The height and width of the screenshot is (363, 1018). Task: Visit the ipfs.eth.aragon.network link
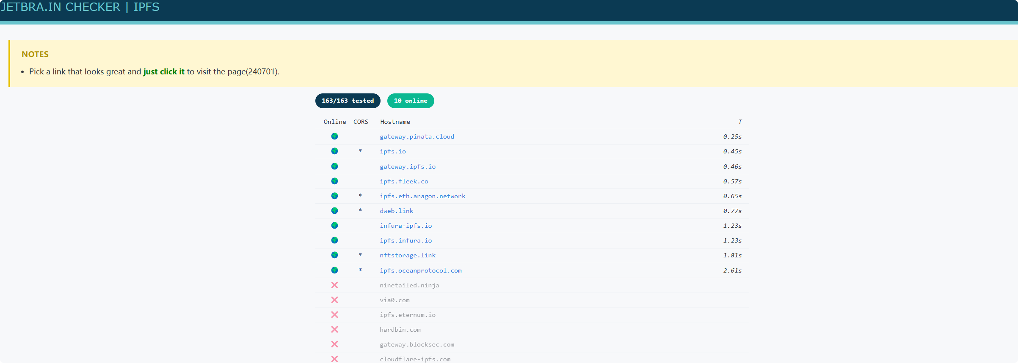(422, 196)
